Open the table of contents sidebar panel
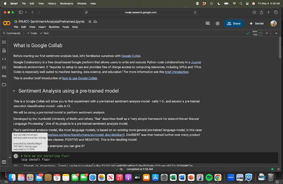283x184 pixels. tap(4, 42)
